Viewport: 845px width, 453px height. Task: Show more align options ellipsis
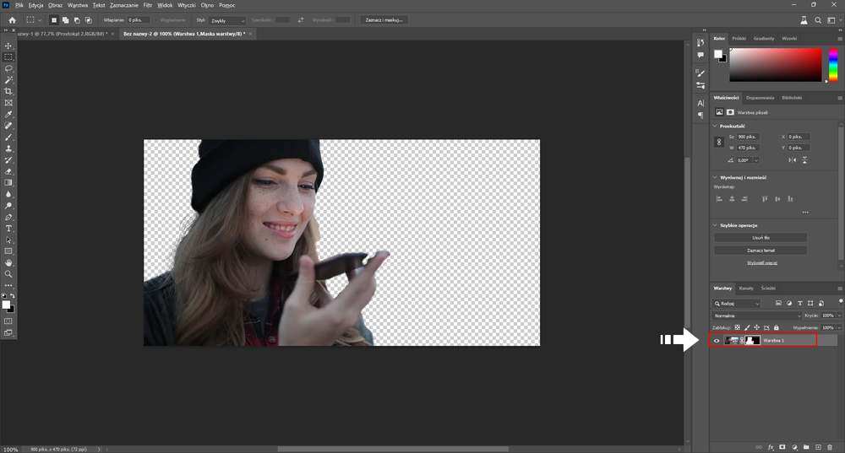[x=805, y=213]
